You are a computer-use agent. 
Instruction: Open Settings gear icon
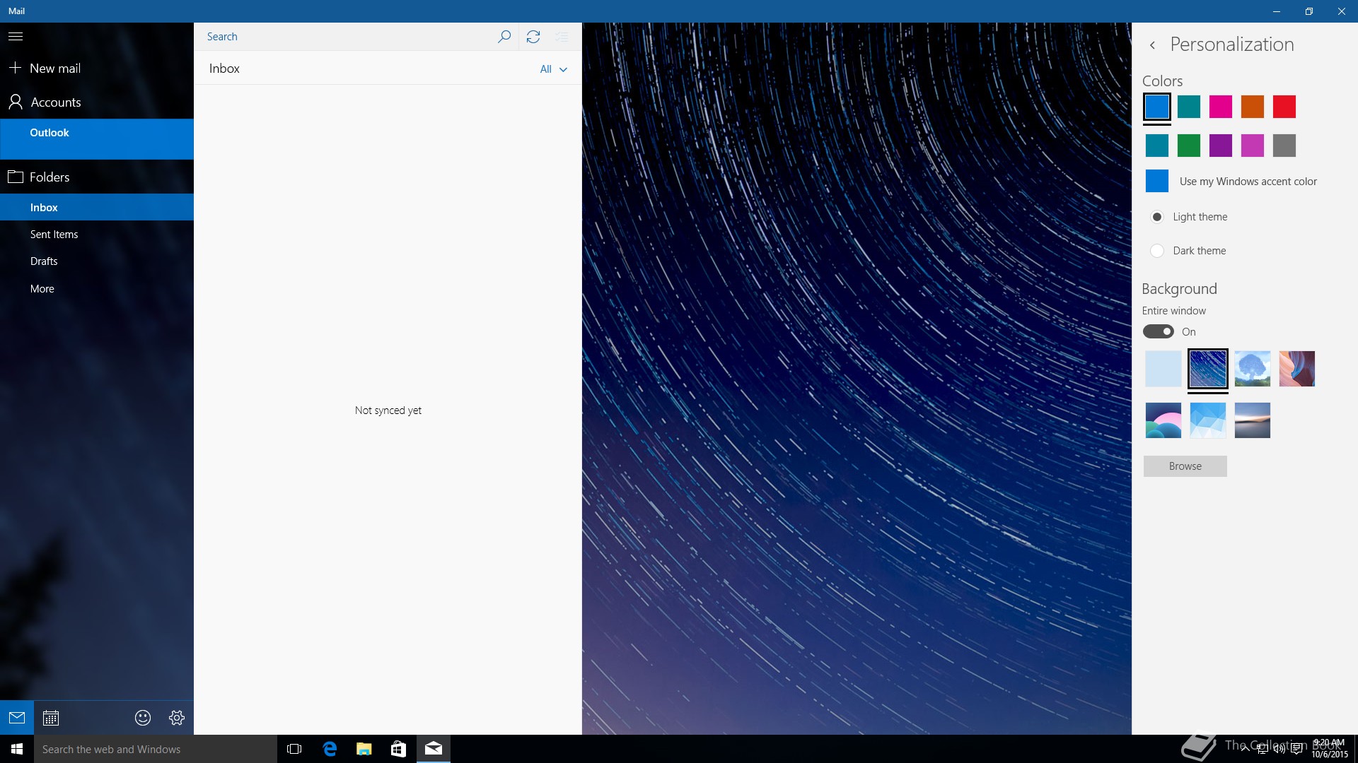177,718
